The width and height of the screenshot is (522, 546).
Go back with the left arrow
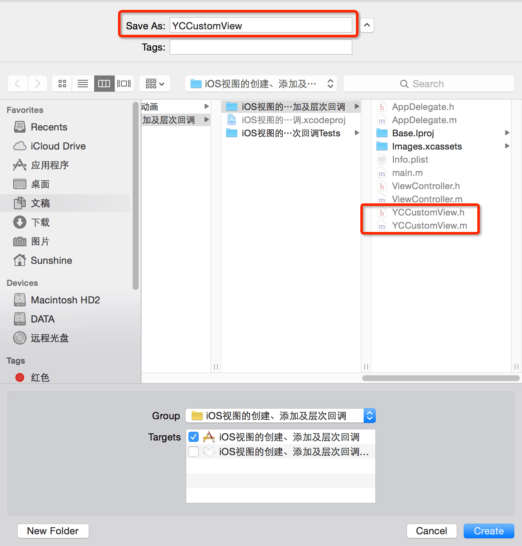18,84
